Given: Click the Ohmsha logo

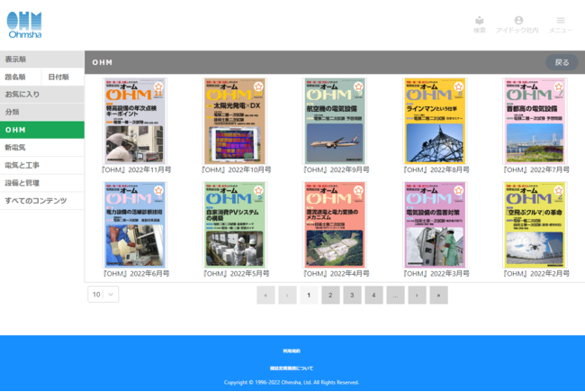Looking at the screenshot, I should (x=24, y=25).
